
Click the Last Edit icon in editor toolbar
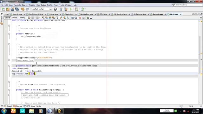click(x=29, y=18)
